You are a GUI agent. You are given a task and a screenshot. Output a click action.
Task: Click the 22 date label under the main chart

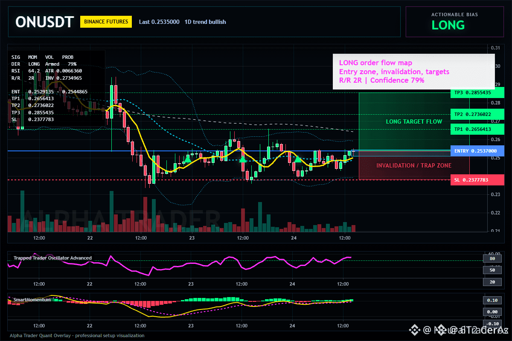pos(90,238)
